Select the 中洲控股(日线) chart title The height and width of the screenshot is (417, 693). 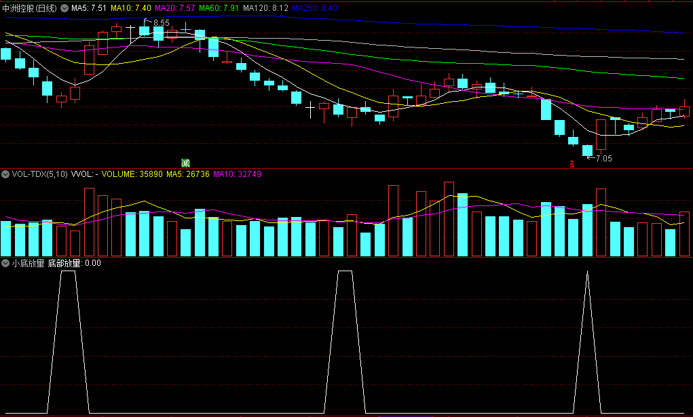pos(30,8)
